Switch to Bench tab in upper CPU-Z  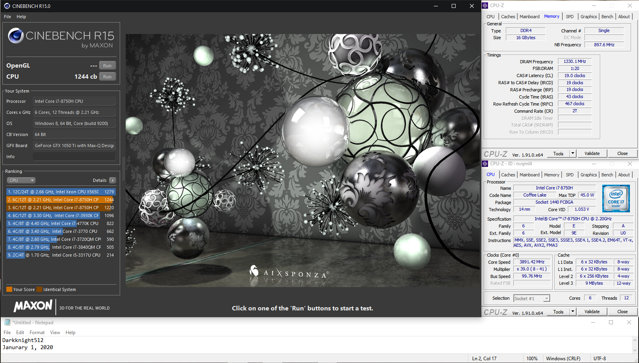tap(607, 17)
